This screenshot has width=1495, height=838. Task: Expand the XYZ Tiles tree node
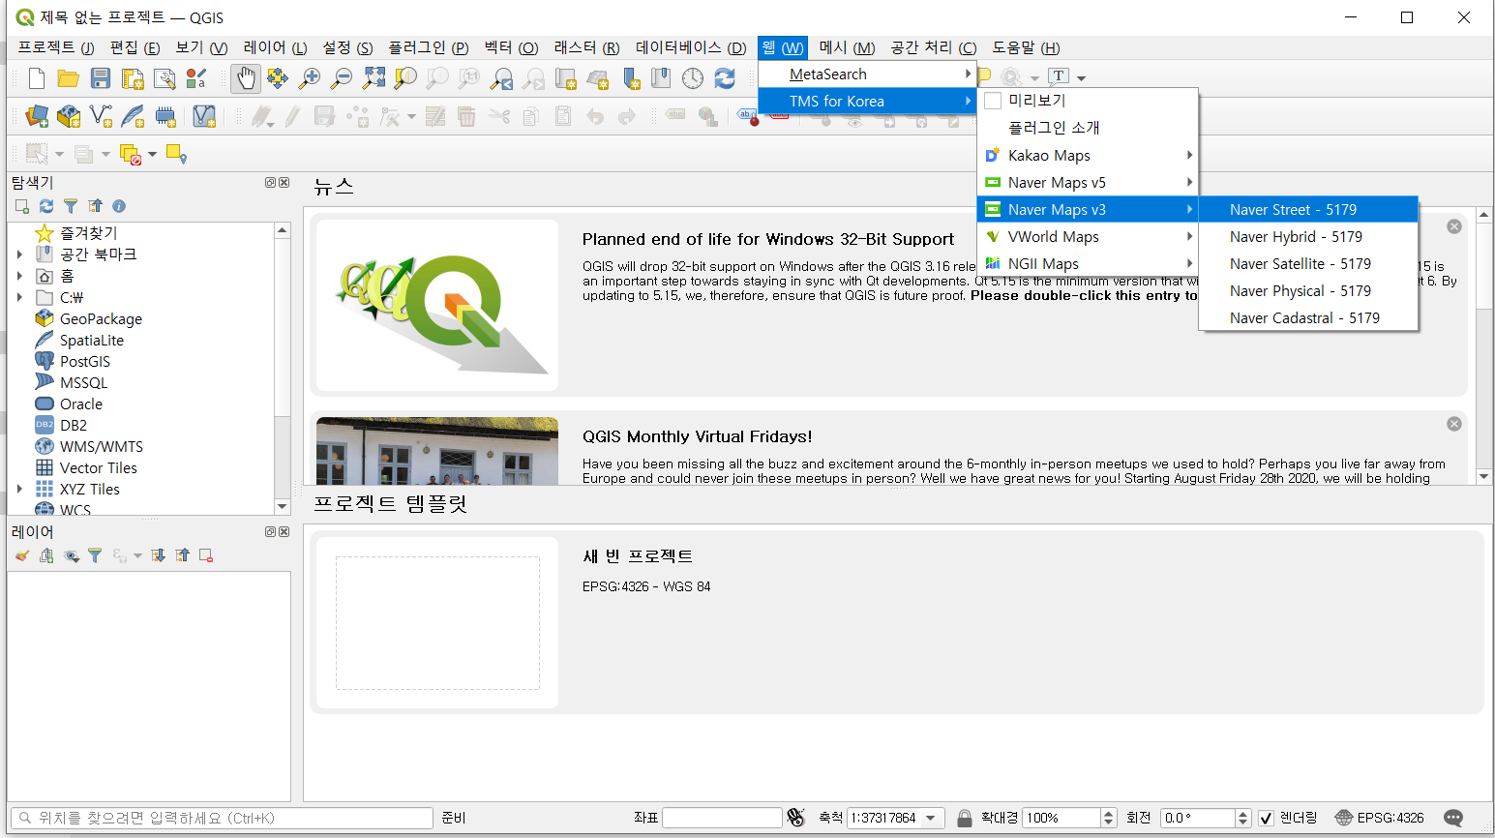point(19,489)
